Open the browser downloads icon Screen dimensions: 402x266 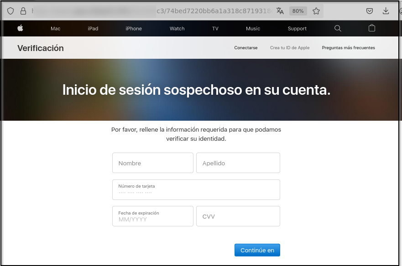coord(386,11)
